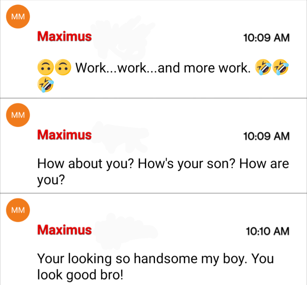Tap the redacted area beside the first Maximus name
Screen dimensions: 307x285
coord(122,38)
